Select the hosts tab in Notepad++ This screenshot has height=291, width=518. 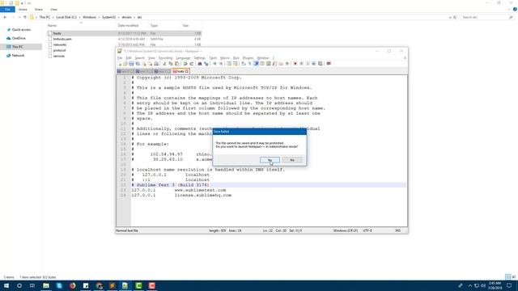180,71
